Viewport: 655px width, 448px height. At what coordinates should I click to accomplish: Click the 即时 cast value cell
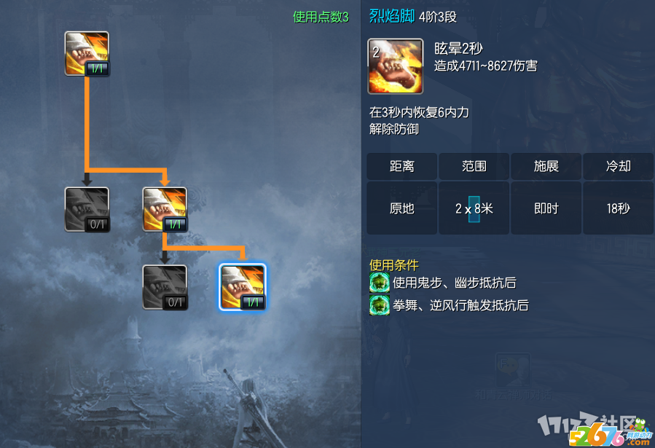pos(546,208)
